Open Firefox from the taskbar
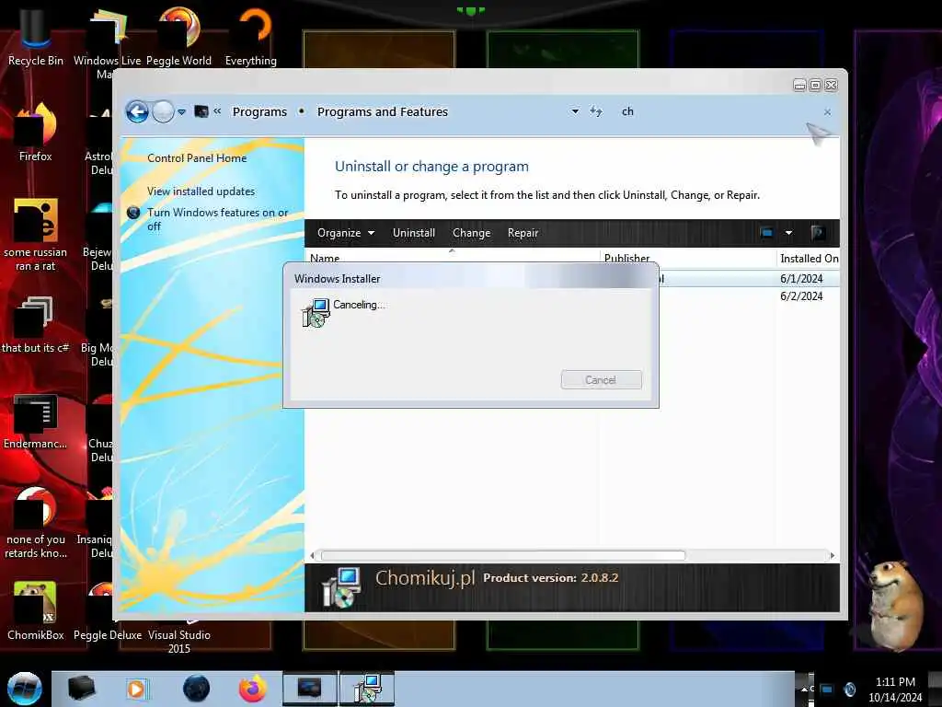The width and height of the screenshot is (942, 707). pyautogui.click(x=253, y=689)
